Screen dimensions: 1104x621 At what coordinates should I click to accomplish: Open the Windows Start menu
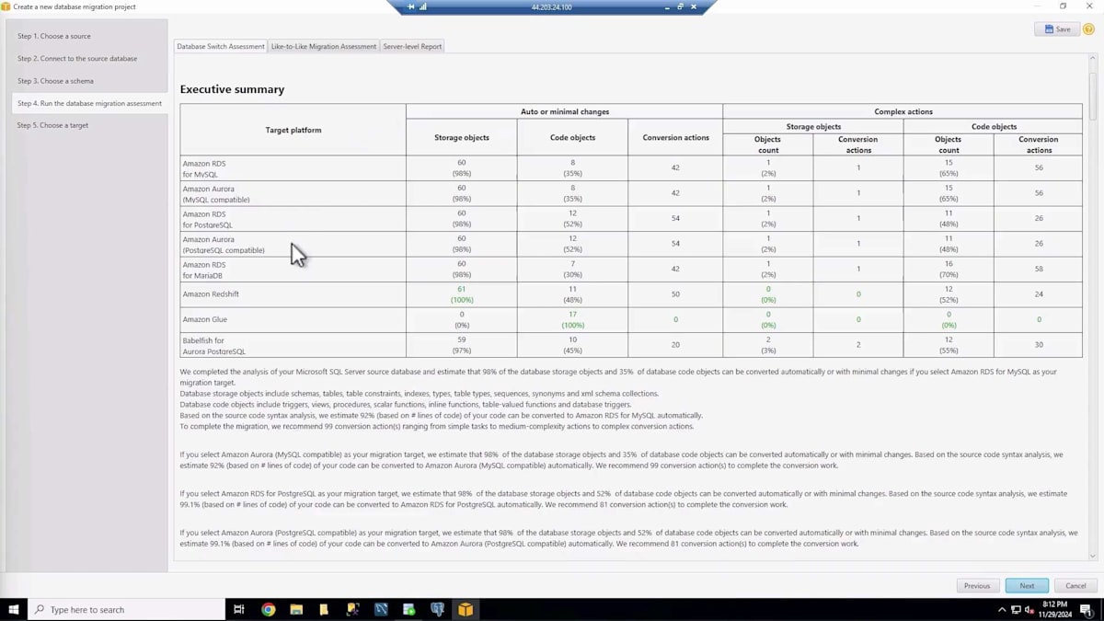point(14,609)
